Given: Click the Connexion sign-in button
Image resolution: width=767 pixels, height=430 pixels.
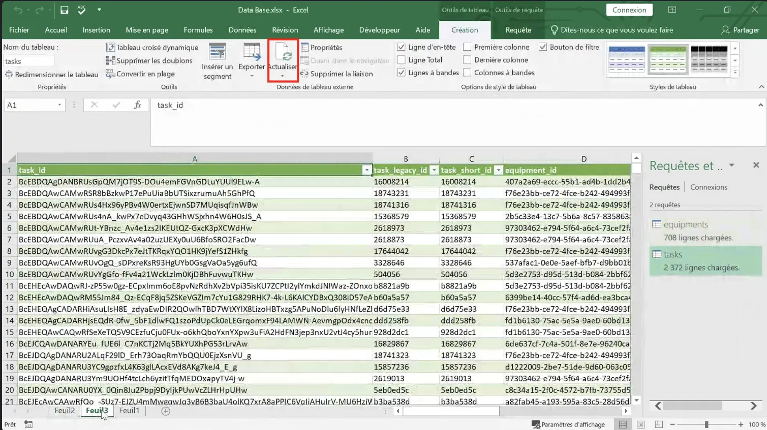Looking at the screenshot, I should pyautogui.click(x=629, y=10).
